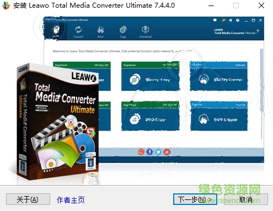273x211 pixels.
Task: Click the Twitter icon in the preview
Action: [158, 152]
